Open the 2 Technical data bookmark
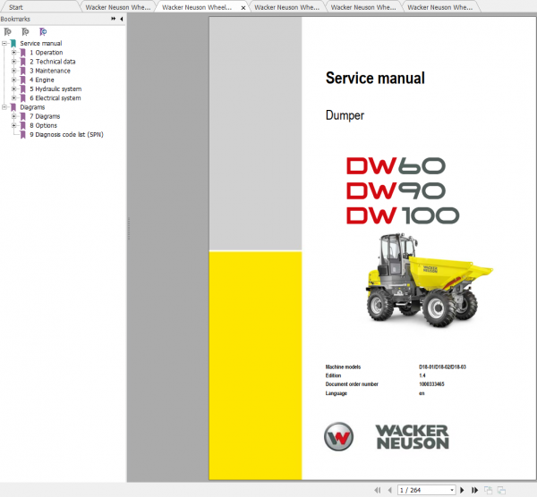The width and height of the screenshot is (537, 497). [53, 62]
